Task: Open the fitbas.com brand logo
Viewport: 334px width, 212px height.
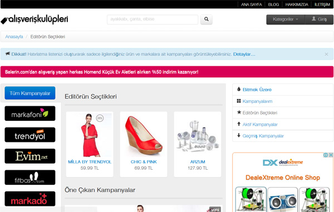Action: coord(30,178)
